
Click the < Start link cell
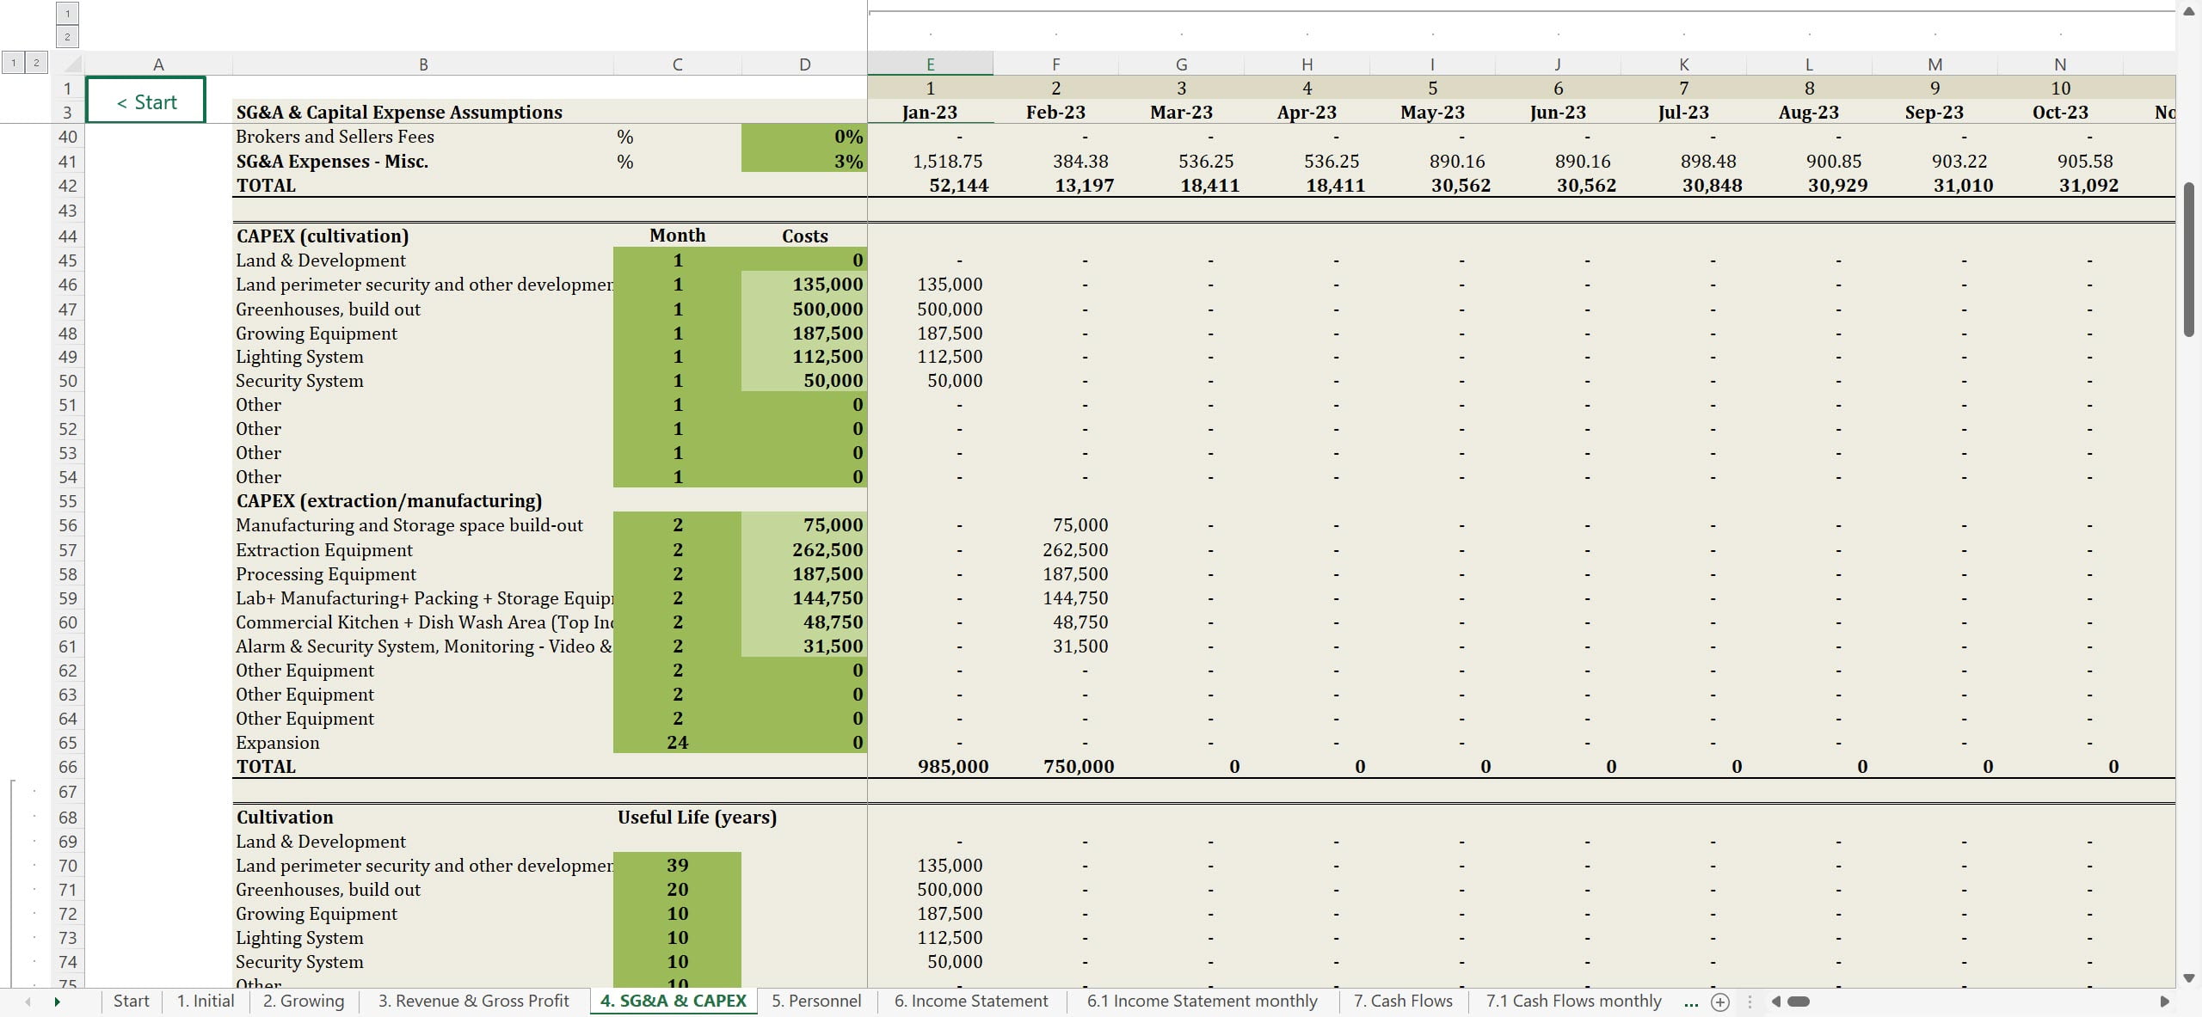pyautogui.click(x=146, y=101)
